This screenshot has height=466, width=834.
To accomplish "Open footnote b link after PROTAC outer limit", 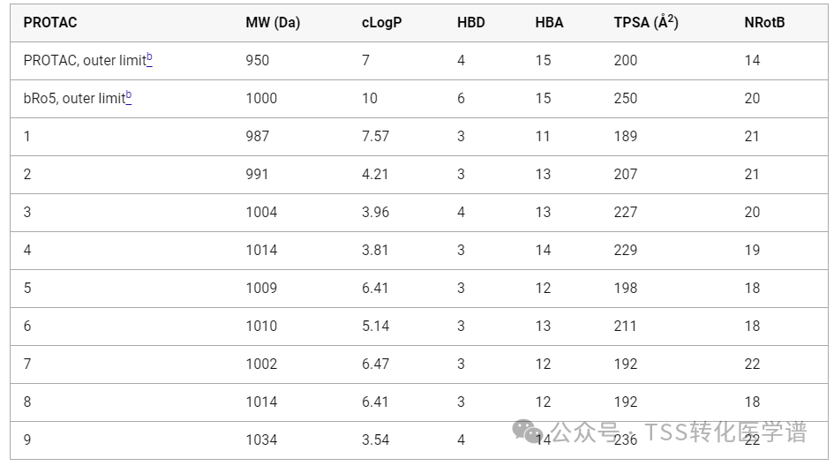I will (x=149, y=57).
